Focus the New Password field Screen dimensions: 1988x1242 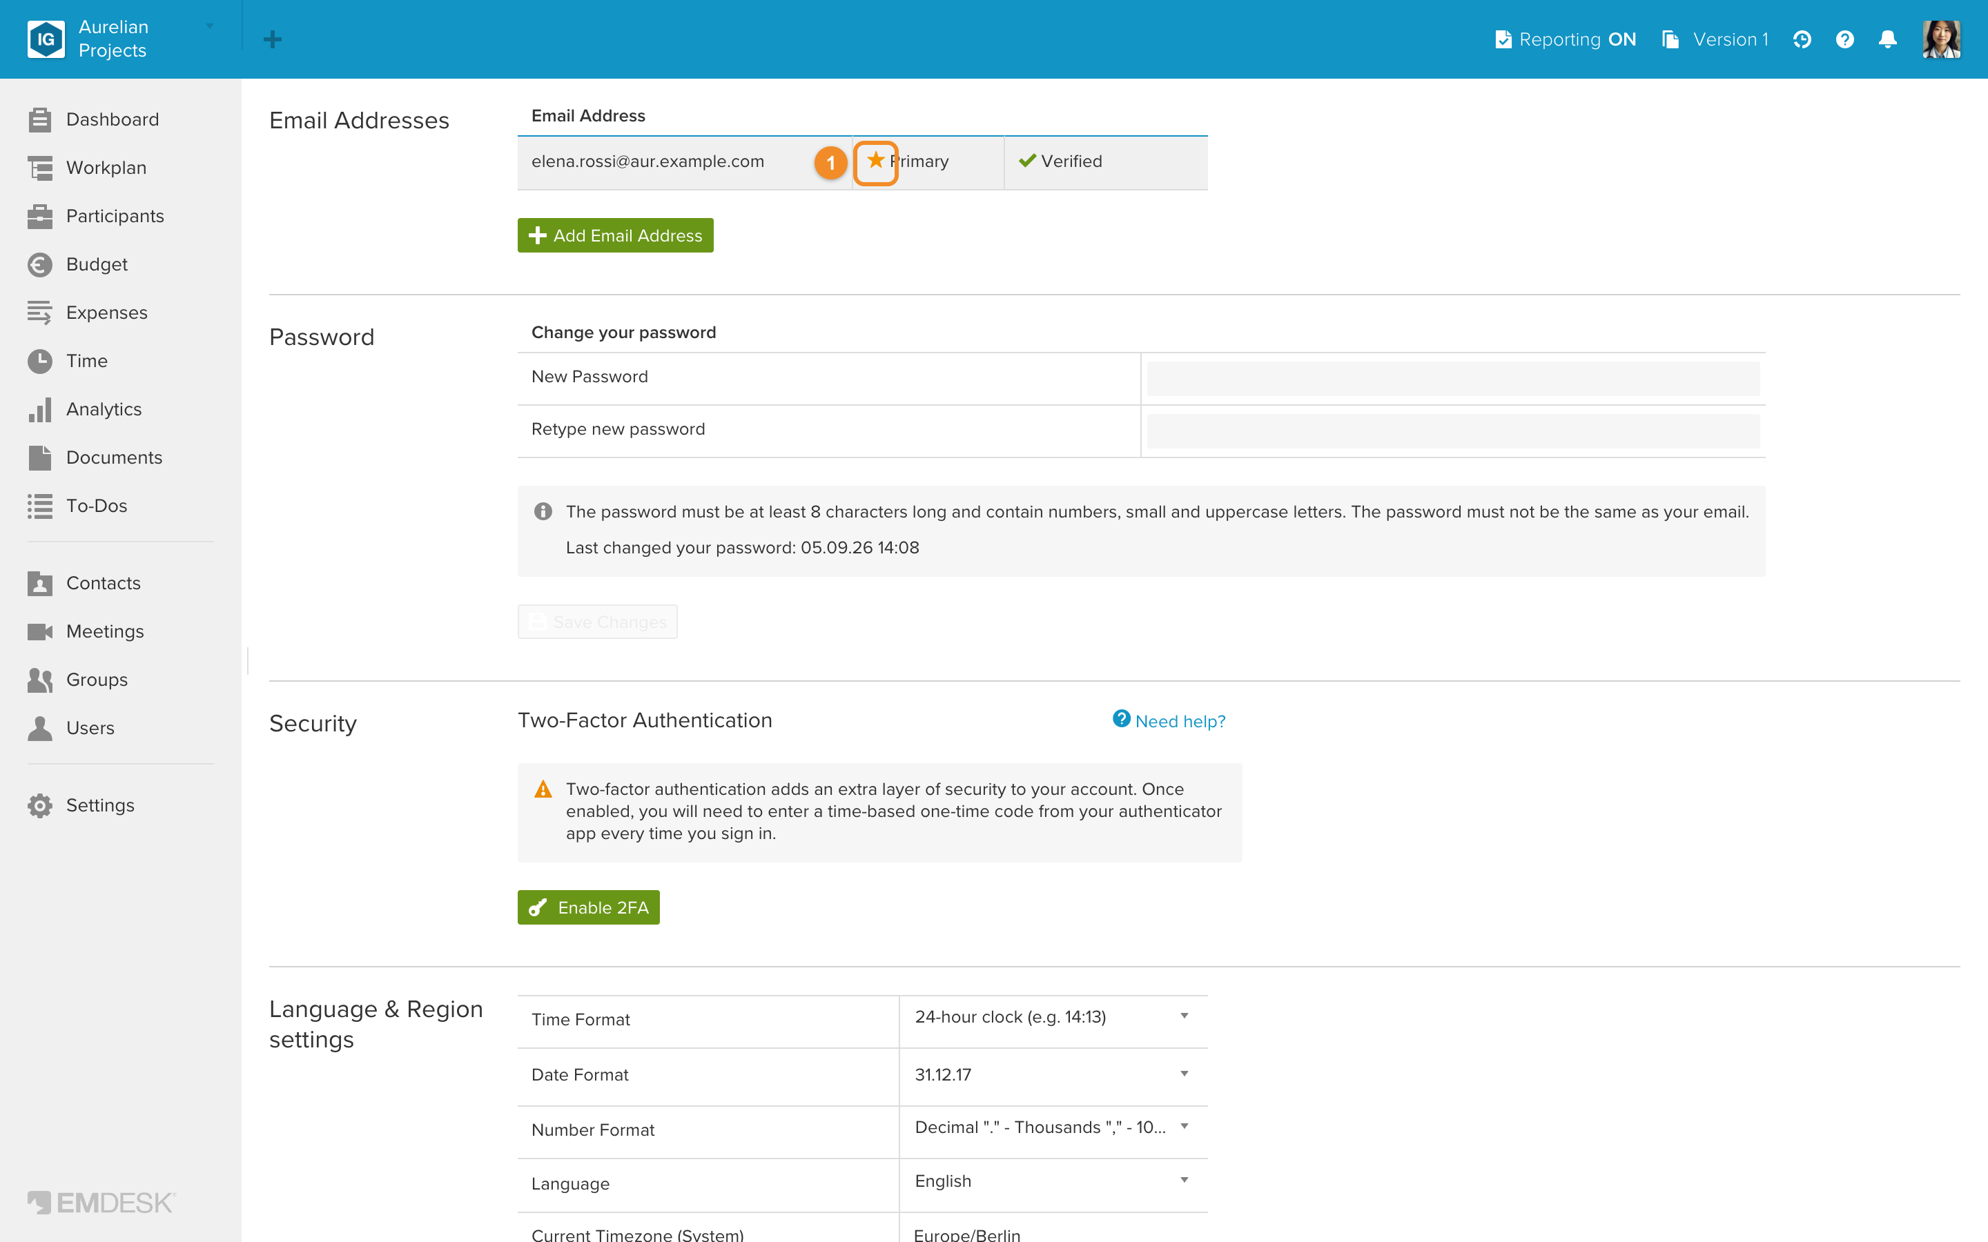(1453, 379)
